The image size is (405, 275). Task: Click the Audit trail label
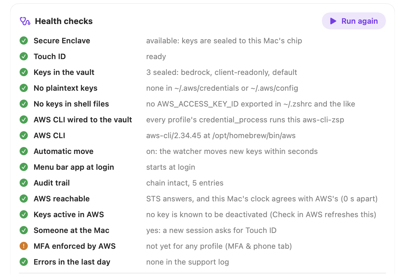coord(52,183)
